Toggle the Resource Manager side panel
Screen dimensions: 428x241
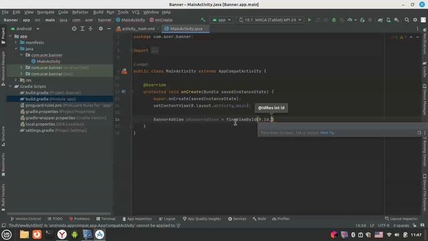point(3,68)
